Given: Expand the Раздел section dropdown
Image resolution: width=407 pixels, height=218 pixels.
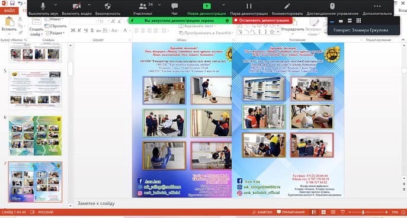Looking at the screenshot, I should [55, 33].
